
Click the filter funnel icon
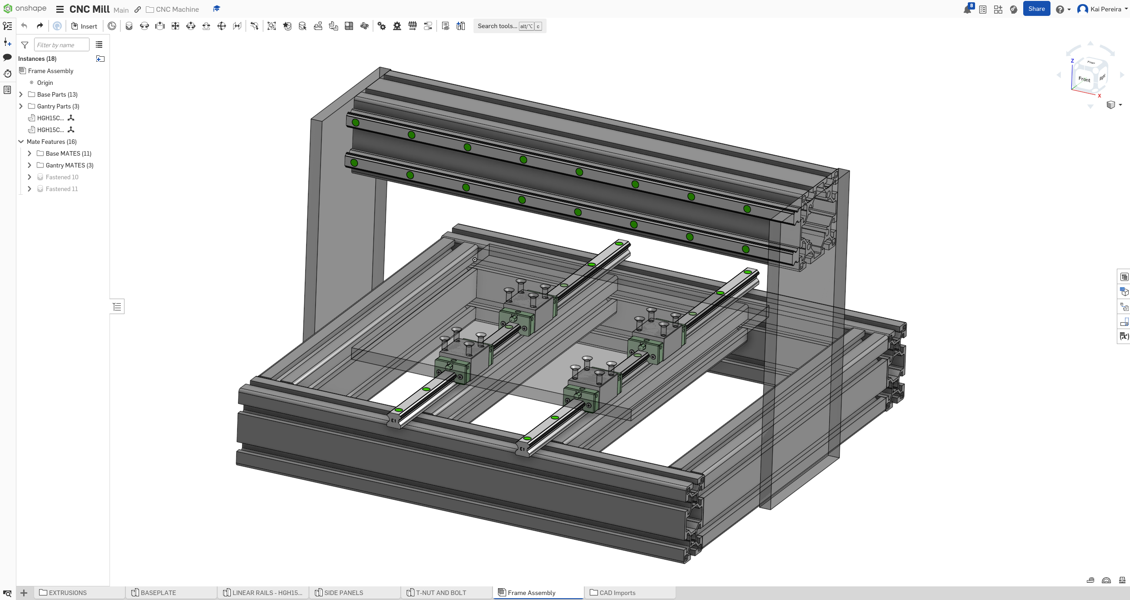click(25, 45)
